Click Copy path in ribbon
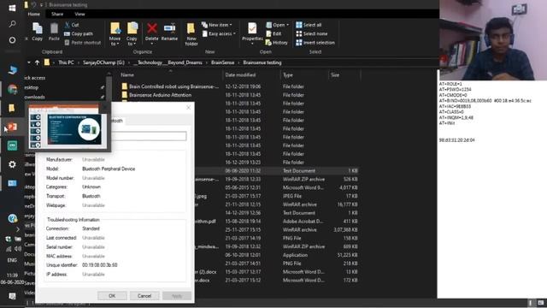 79,34
